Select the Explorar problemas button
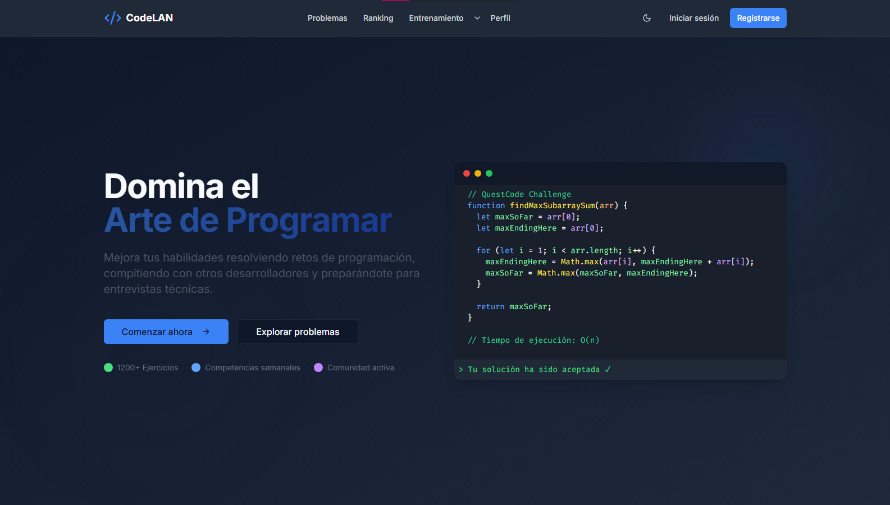Image resolution: width=890 pixels, height=505 pixels. (x=298, y=332)
